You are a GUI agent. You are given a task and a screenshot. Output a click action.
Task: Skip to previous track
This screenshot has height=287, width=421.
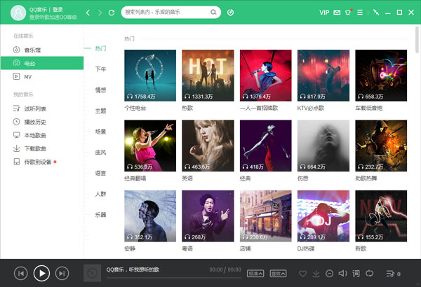(20, 273)
